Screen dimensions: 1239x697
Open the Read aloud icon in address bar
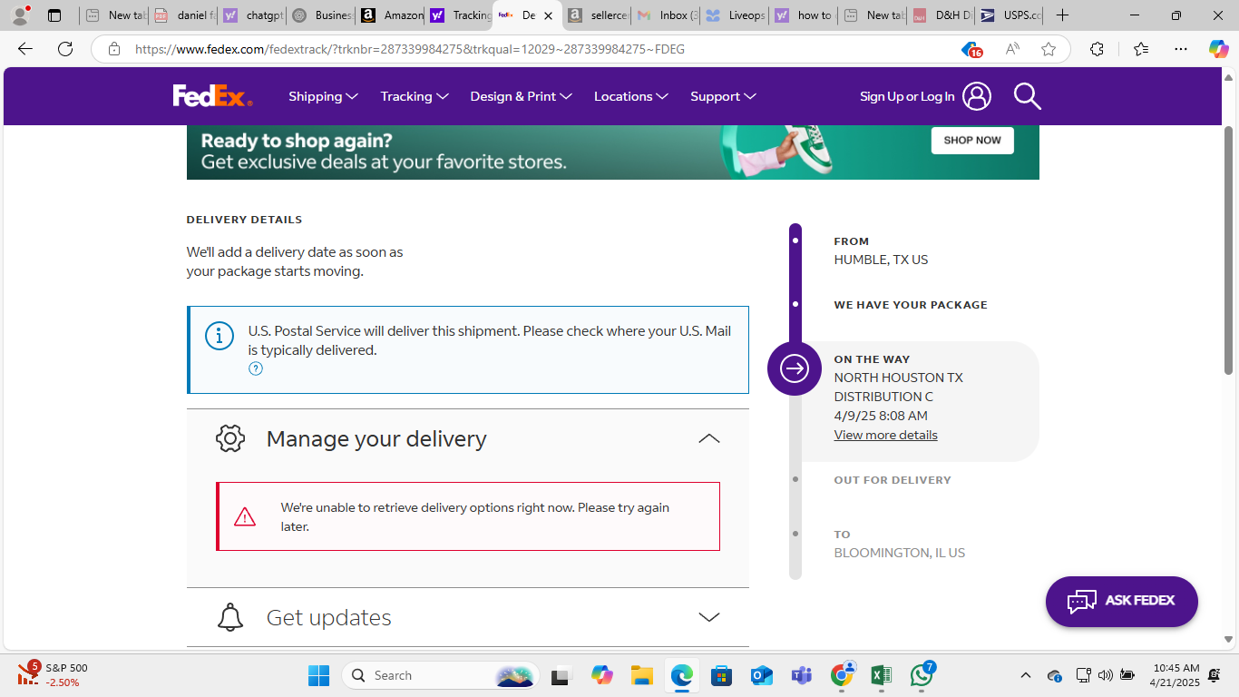coord(1012,49)
